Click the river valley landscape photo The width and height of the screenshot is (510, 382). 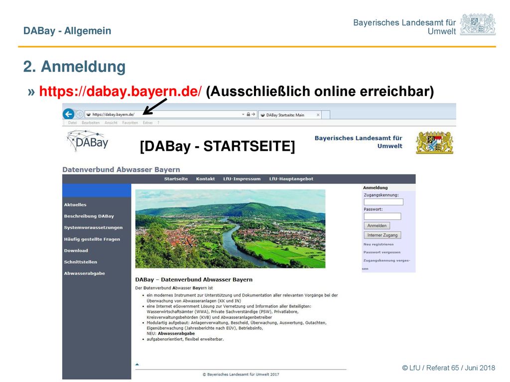pyautogui.click(x=230, y=229)
